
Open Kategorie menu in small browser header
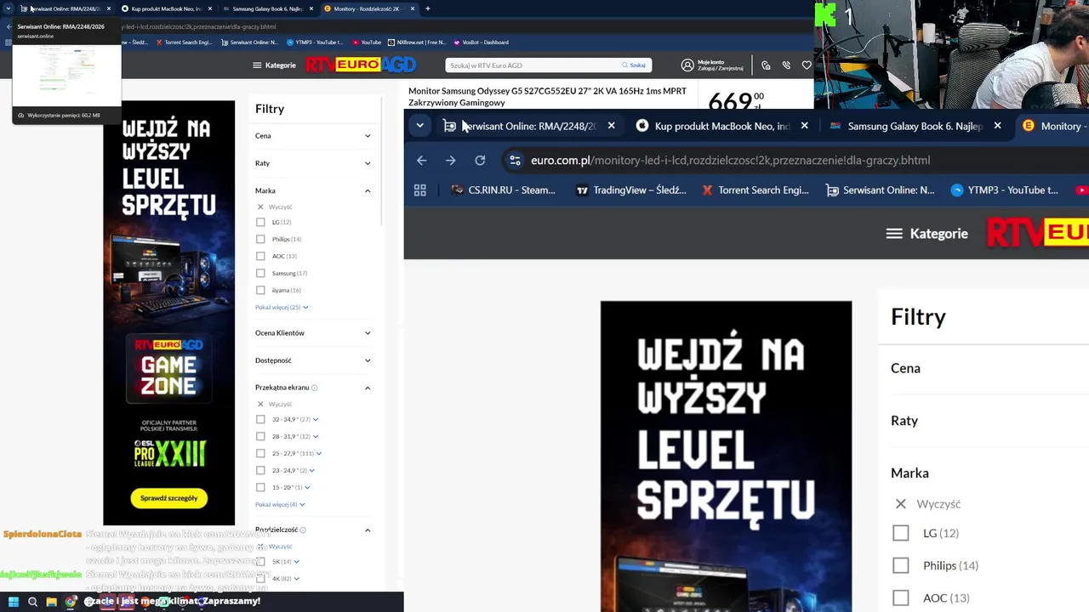click(274, 65)
